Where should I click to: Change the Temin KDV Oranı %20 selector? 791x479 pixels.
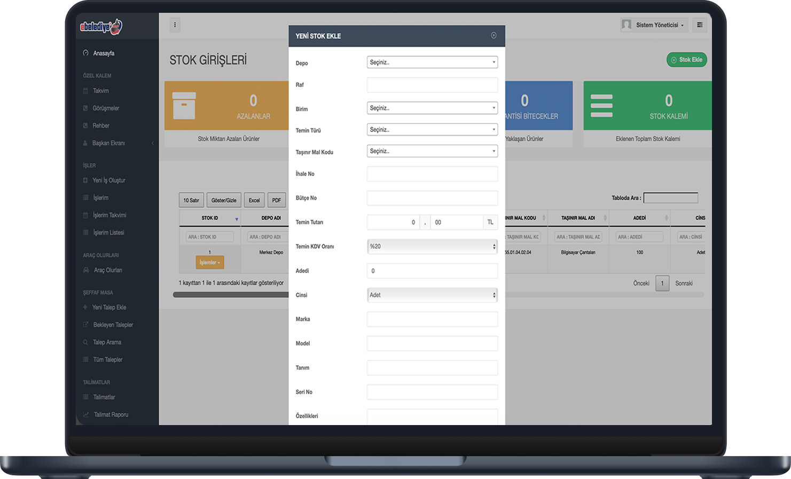coord(432,246)
